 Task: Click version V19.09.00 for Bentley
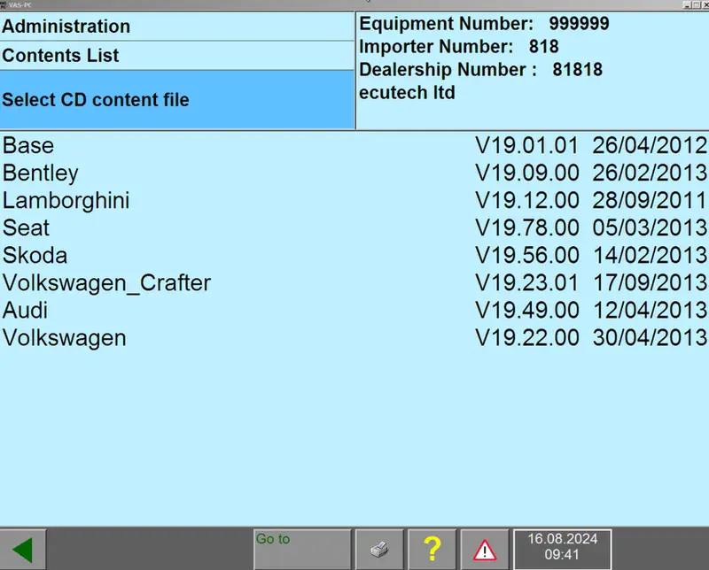526,173
